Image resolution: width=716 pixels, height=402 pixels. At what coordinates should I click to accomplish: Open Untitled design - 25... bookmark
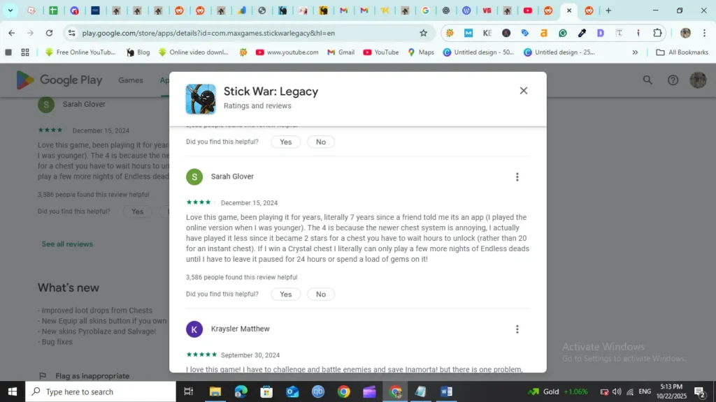(559, 52)
